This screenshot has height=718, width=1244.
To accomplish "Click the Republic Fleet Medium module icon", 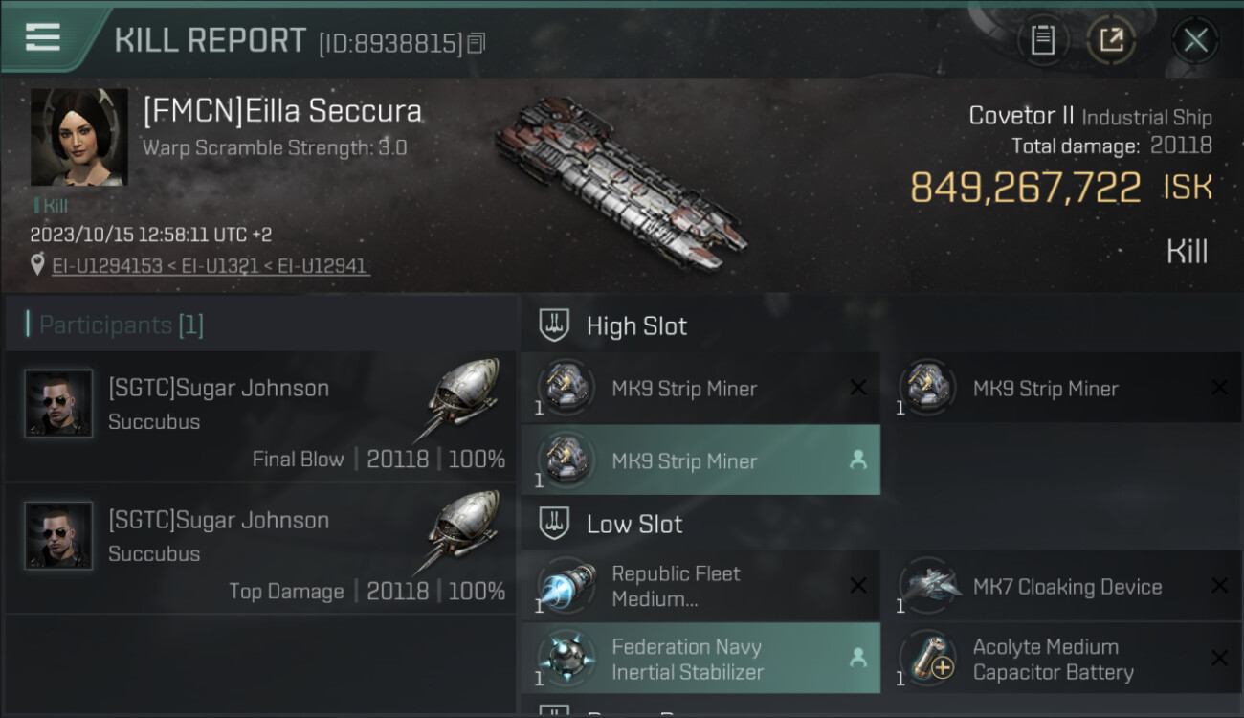I will (x=565, y=586).
